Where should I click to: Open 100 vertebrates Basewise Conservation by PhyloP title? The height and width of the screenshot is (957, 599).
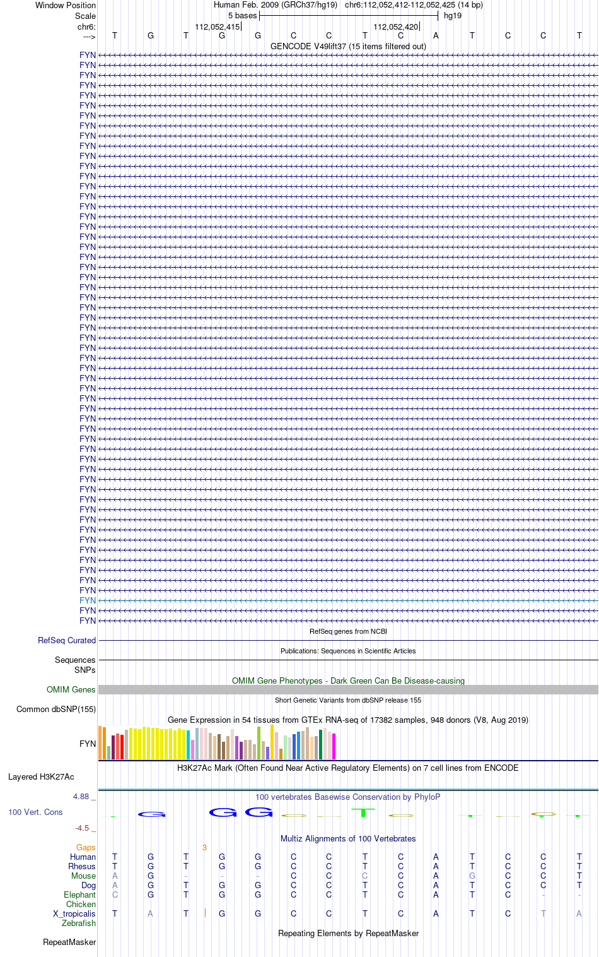348,797
